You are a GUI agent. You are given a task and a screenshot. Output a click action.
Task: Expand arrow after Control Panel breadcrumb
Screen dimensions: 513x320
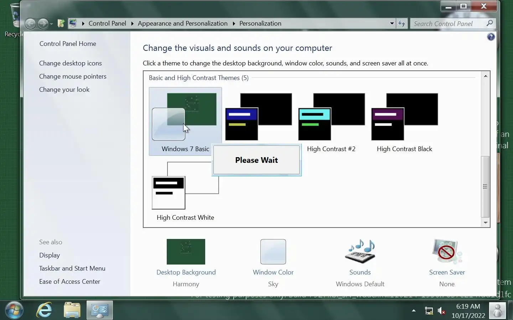(x=132, y=23)
